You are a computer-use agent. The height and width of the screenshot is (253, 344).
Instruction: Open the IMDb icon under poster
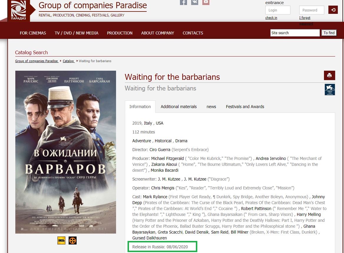point(62,241)
